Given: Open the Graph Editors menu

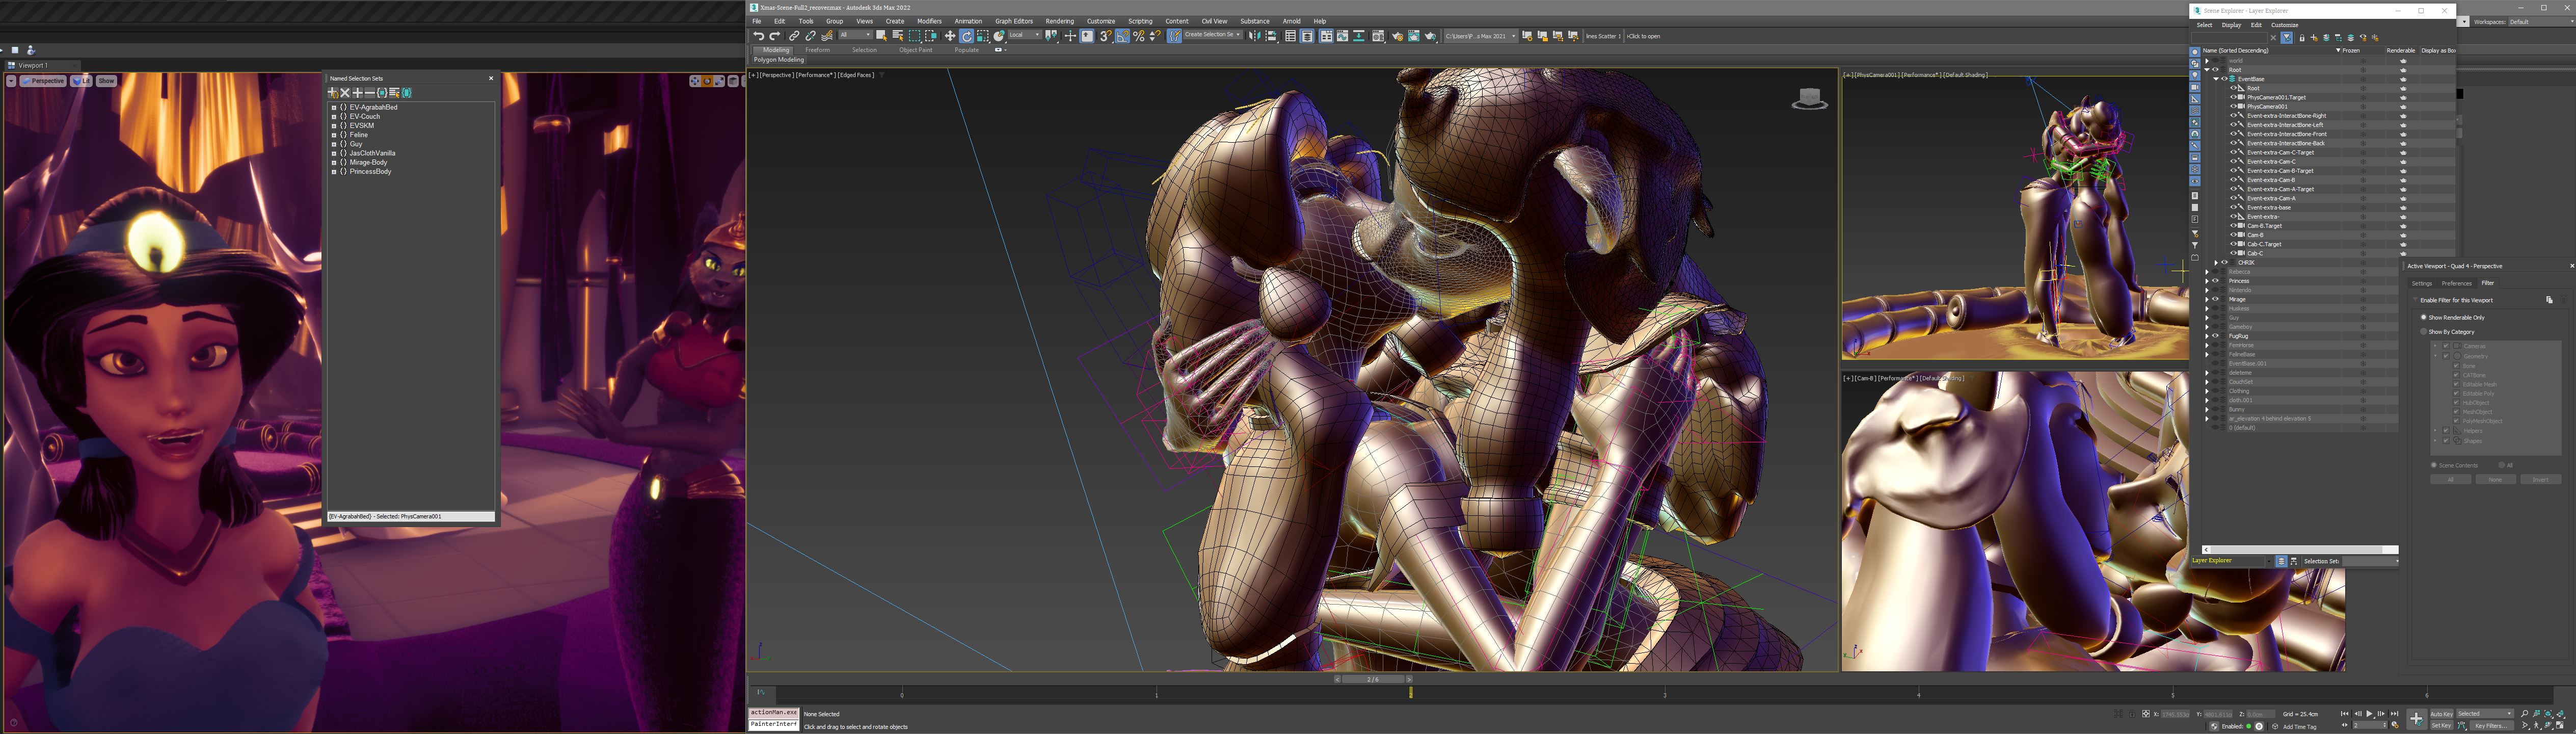Looking at the screenshot, I should [x=1013, y=21].
